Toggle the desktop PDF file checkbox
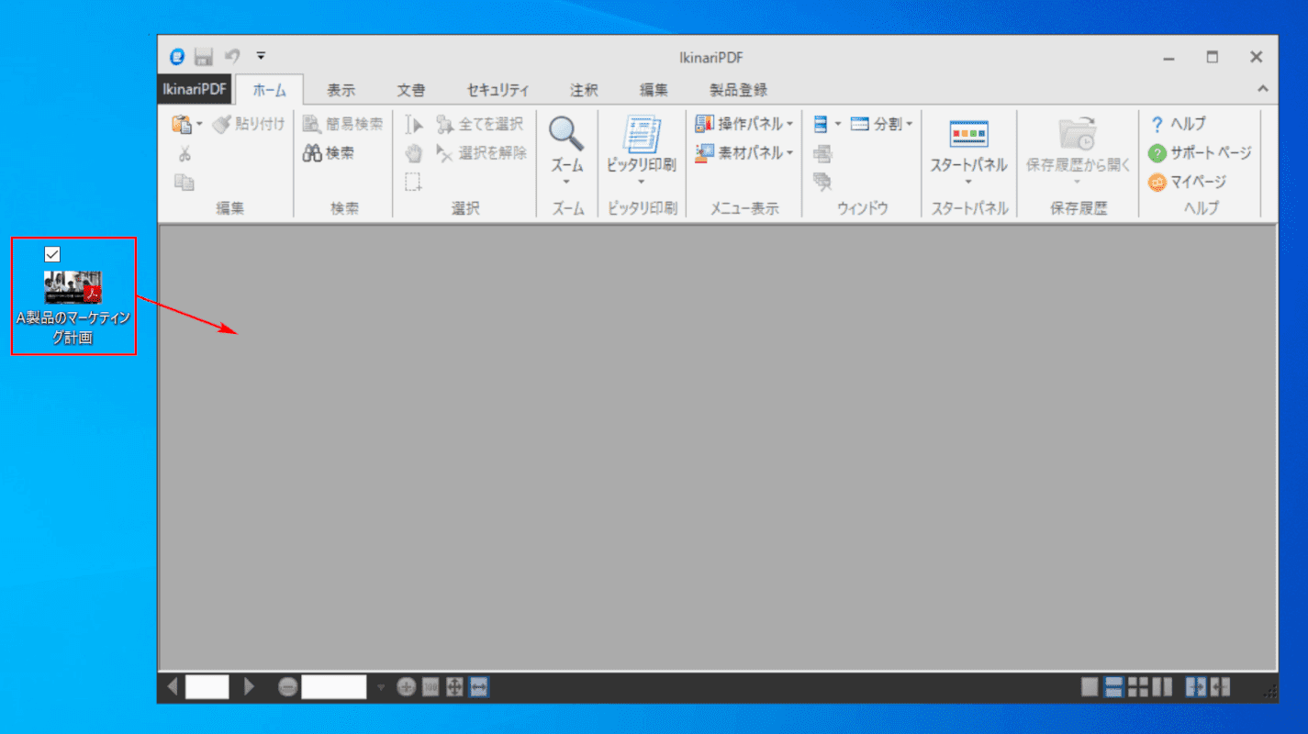This screenshot has width=1308, height=734. point(52,254)
